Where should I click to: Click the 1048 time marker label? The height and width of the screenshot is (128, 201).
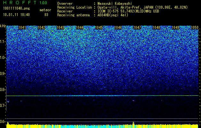click(x=156, y=28)
